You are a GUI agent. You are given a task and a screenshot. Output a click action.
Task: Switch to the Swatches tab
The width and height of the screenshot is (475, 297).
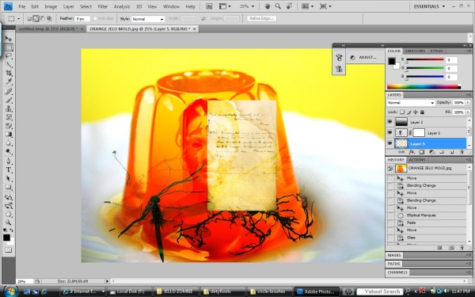pos(415,51)
